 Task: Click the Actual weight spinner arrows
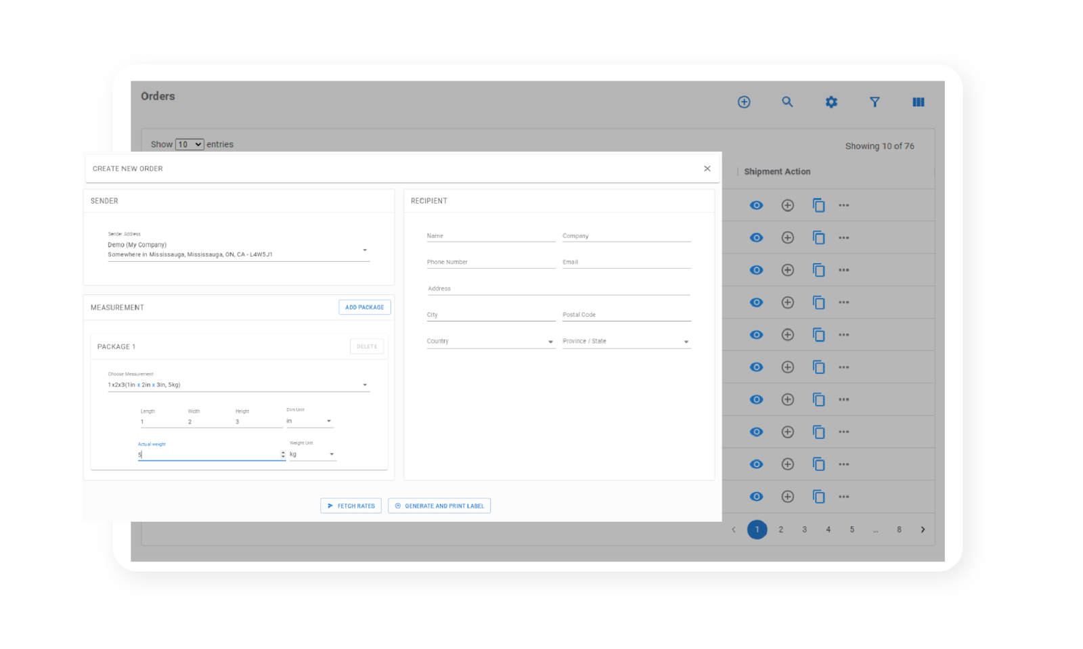pyautogui.click(x=283, y=455)
